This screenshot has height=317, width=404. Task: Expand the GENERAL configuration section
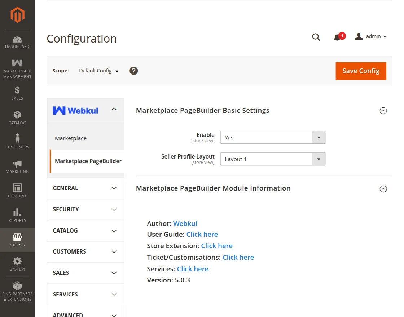click(x=85, y=188)
